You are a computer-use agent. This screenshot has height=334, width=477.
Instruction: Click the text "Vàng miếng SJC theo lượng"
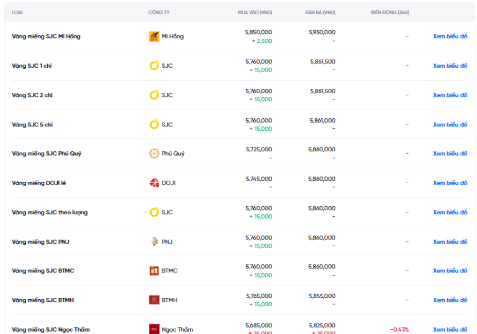coord(50,212)
